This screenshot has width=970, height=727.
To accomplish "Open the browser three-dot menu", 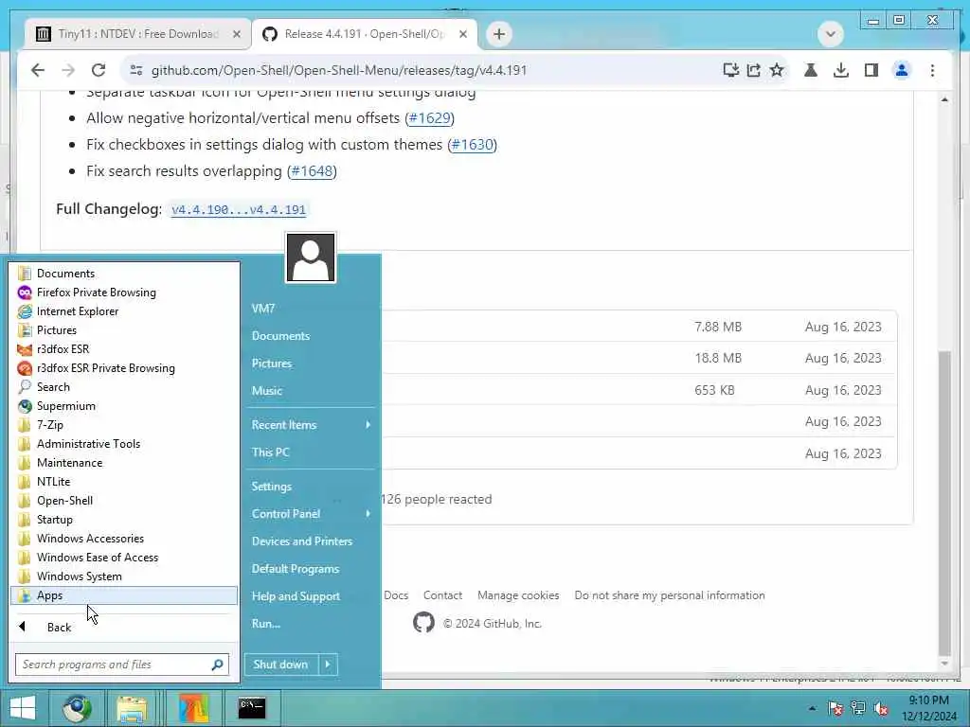I will [932, 70].
